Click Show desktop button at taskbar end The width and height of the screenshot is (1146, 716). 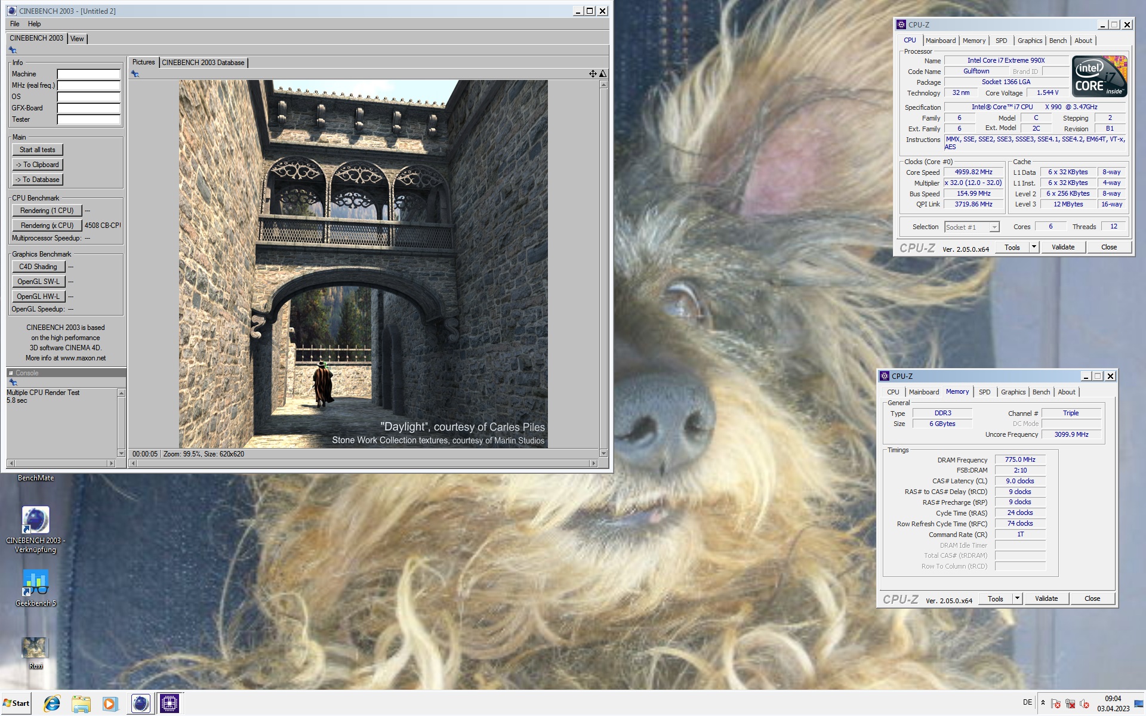point(1139,703)
